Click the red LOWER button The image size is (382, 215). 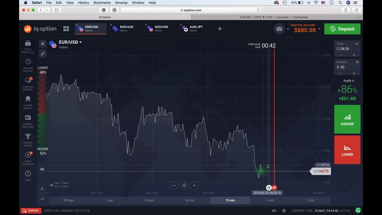[347, 150]
